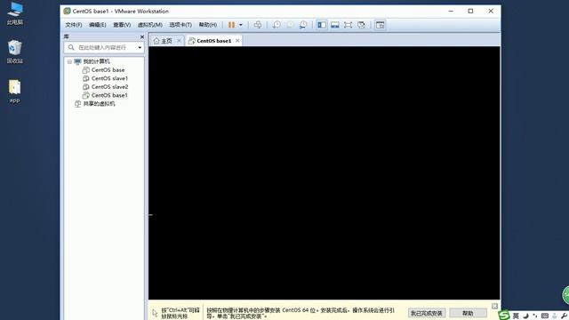Click the console view icon at toolbar end
This screenshot has height=320, width=569.
[x=380, y=25]
